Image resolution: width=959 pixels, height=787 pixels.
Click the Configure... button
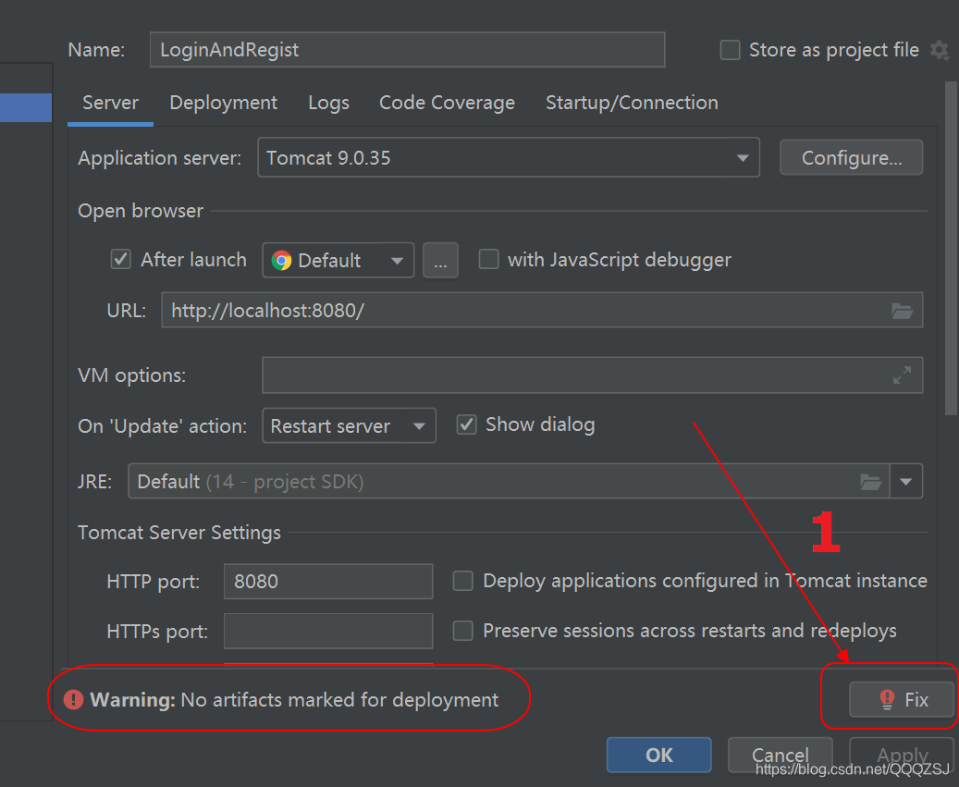coord(852,158)
